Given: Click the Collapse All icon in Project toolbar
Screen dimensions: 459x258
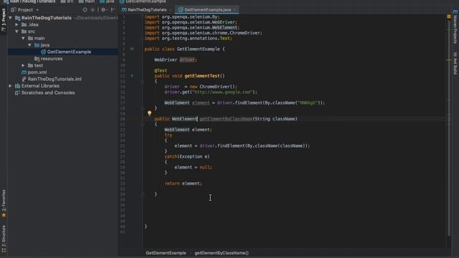Looking at the screenshot, I should pyautogui.click(x=93, y=9).
